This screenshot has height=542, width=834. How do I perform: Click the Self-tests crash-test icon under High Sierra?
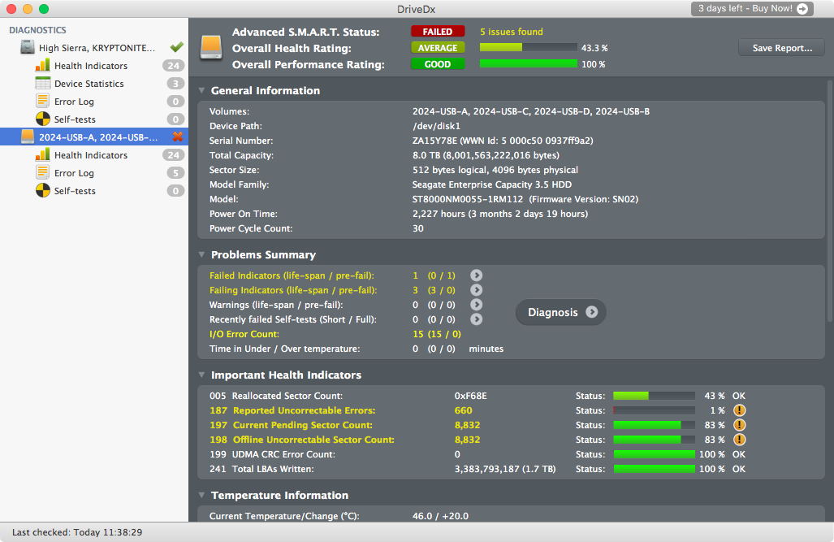click(42, 119)
